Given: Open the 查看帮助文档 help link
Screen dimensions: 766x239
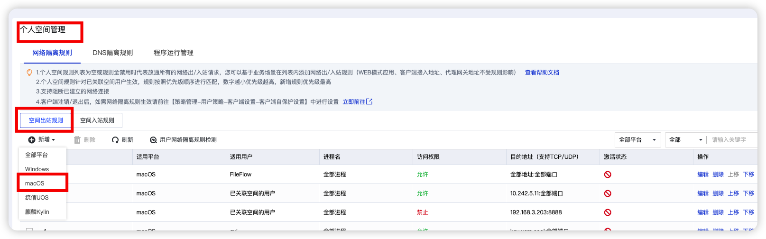Looking at the screenshot, I should (x=542, y=73).
